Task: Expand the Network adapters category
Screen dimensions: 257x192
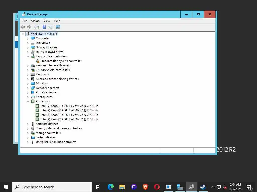Action: pos(28,88)
